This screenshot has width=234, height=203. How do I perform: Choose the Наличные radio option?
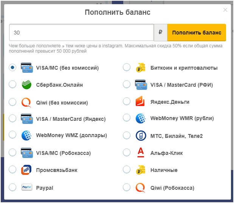tap(127, 169)
